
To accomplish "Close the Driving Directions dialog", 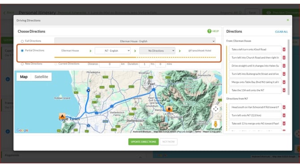I will click(288, 20).
